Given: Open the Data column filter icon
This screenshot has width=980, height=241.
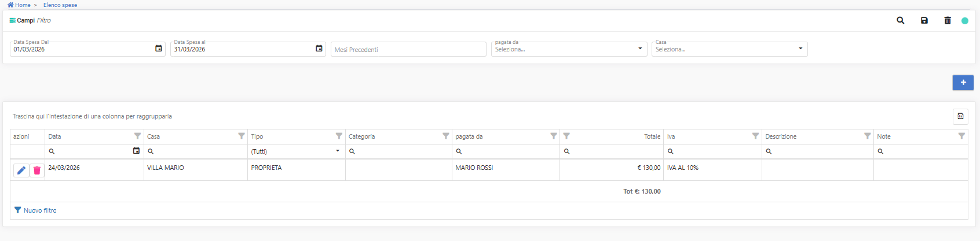Looking at the screenshot, I should coord(137,136).
